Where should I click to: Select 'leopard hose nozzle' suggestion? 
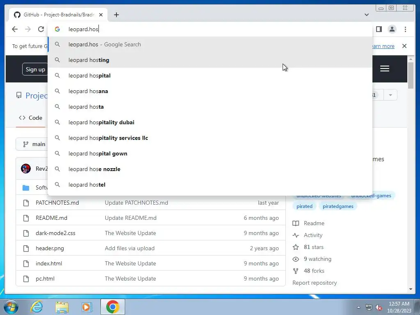pos(210,169)
